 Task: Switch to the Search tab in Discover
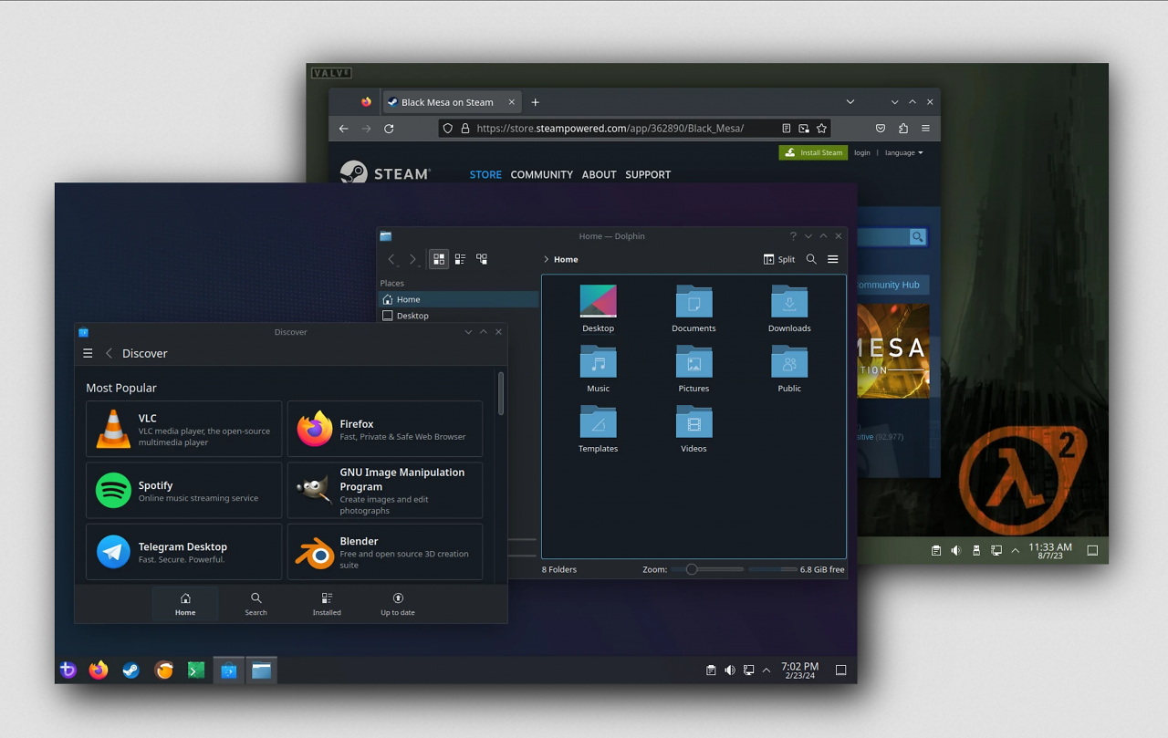tap(256, 604)
